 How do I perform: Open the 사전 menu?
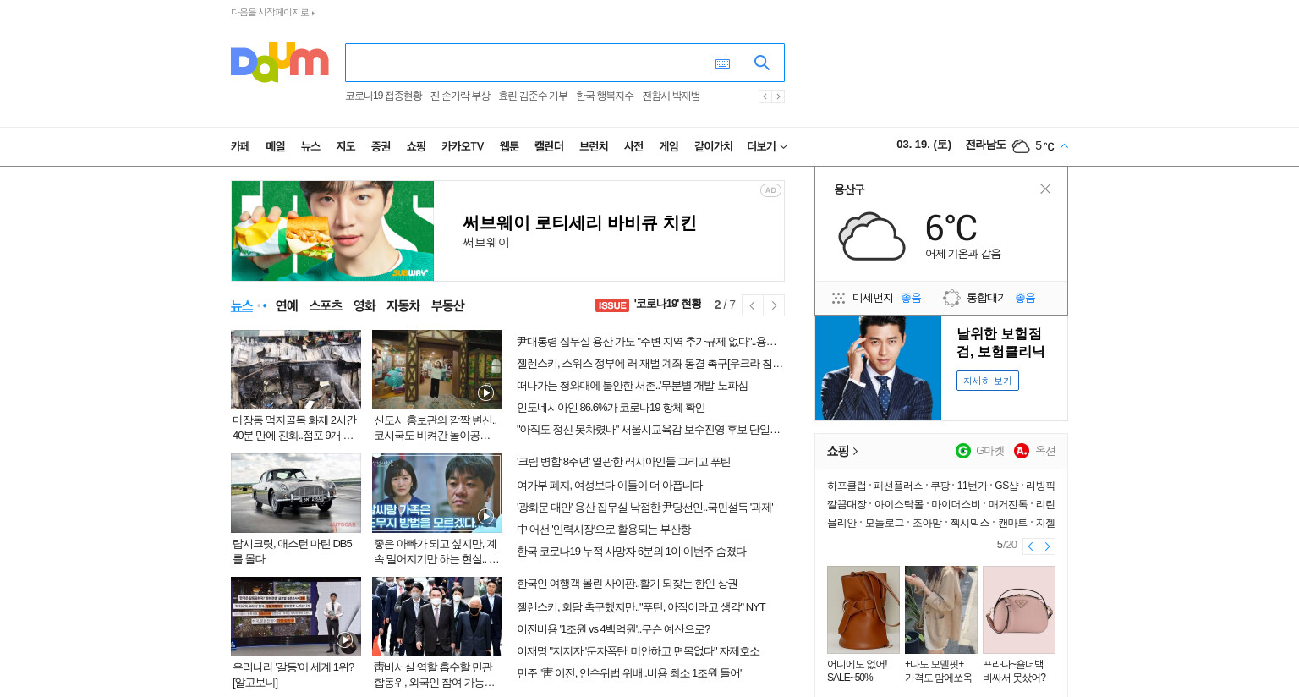(633, 146)
